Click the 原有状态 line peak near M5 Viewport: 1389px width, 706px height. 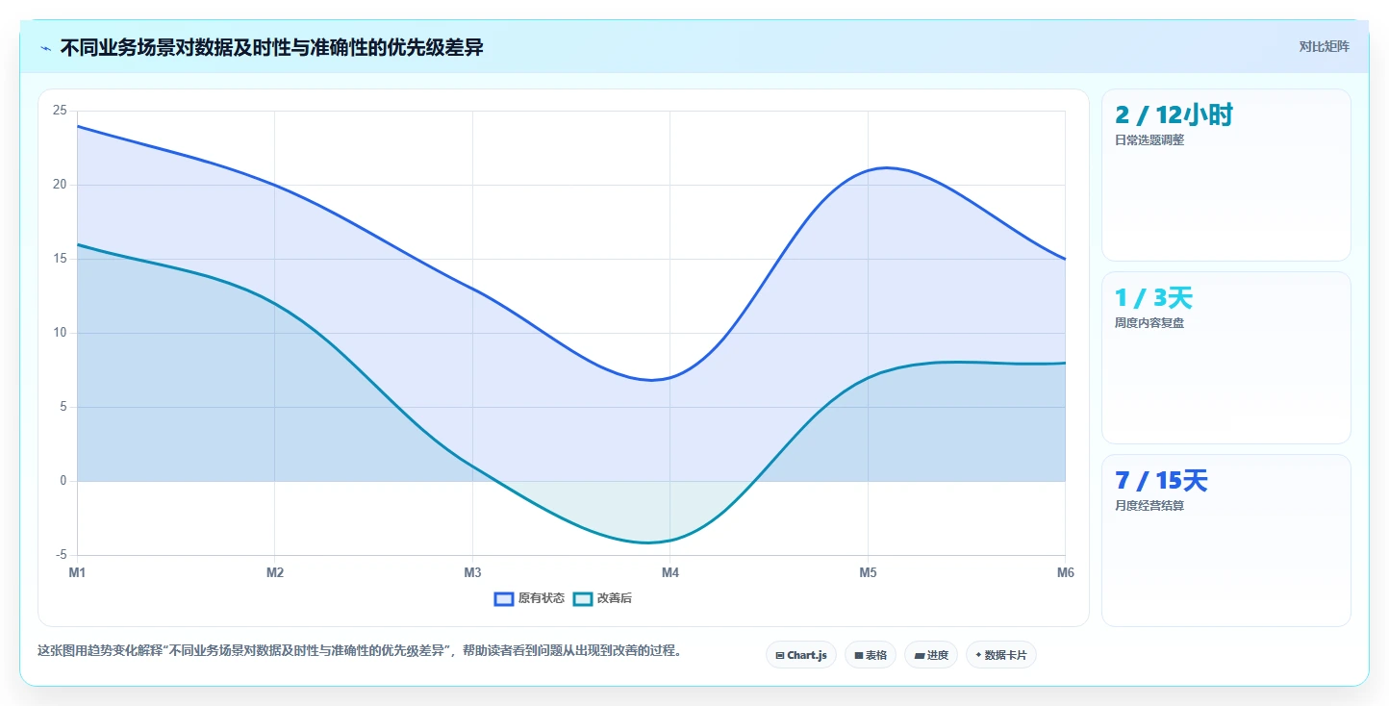click(x=886, y=168)
